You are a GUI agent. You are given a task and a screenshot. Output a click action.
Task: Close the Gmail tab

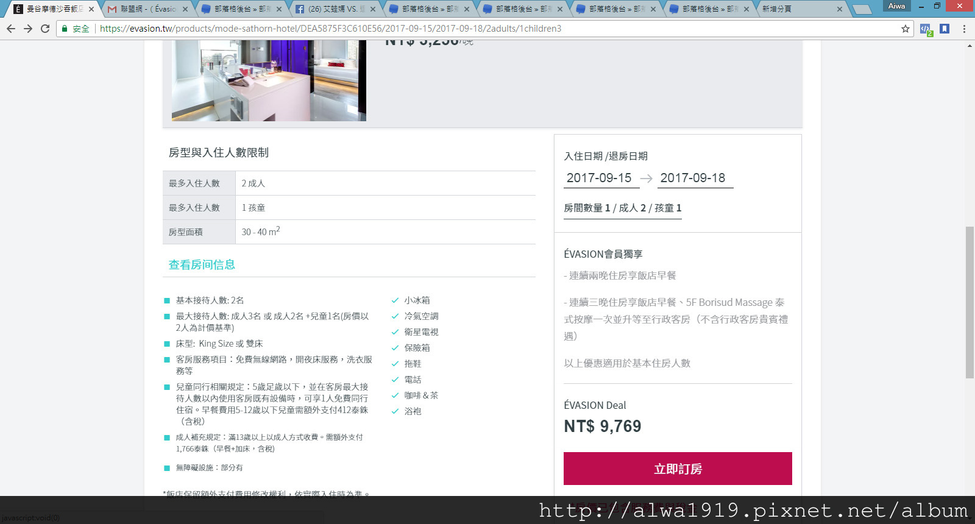click(185, 9)
